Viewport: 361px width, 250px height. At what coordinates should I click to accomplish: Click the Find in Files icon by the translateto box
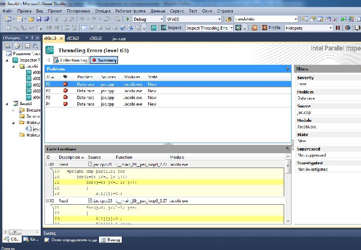coord(228,19)
